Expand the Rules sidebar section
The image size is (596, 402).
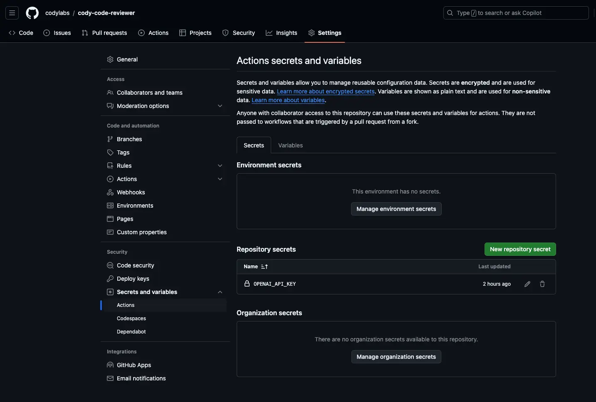(220, 166)
